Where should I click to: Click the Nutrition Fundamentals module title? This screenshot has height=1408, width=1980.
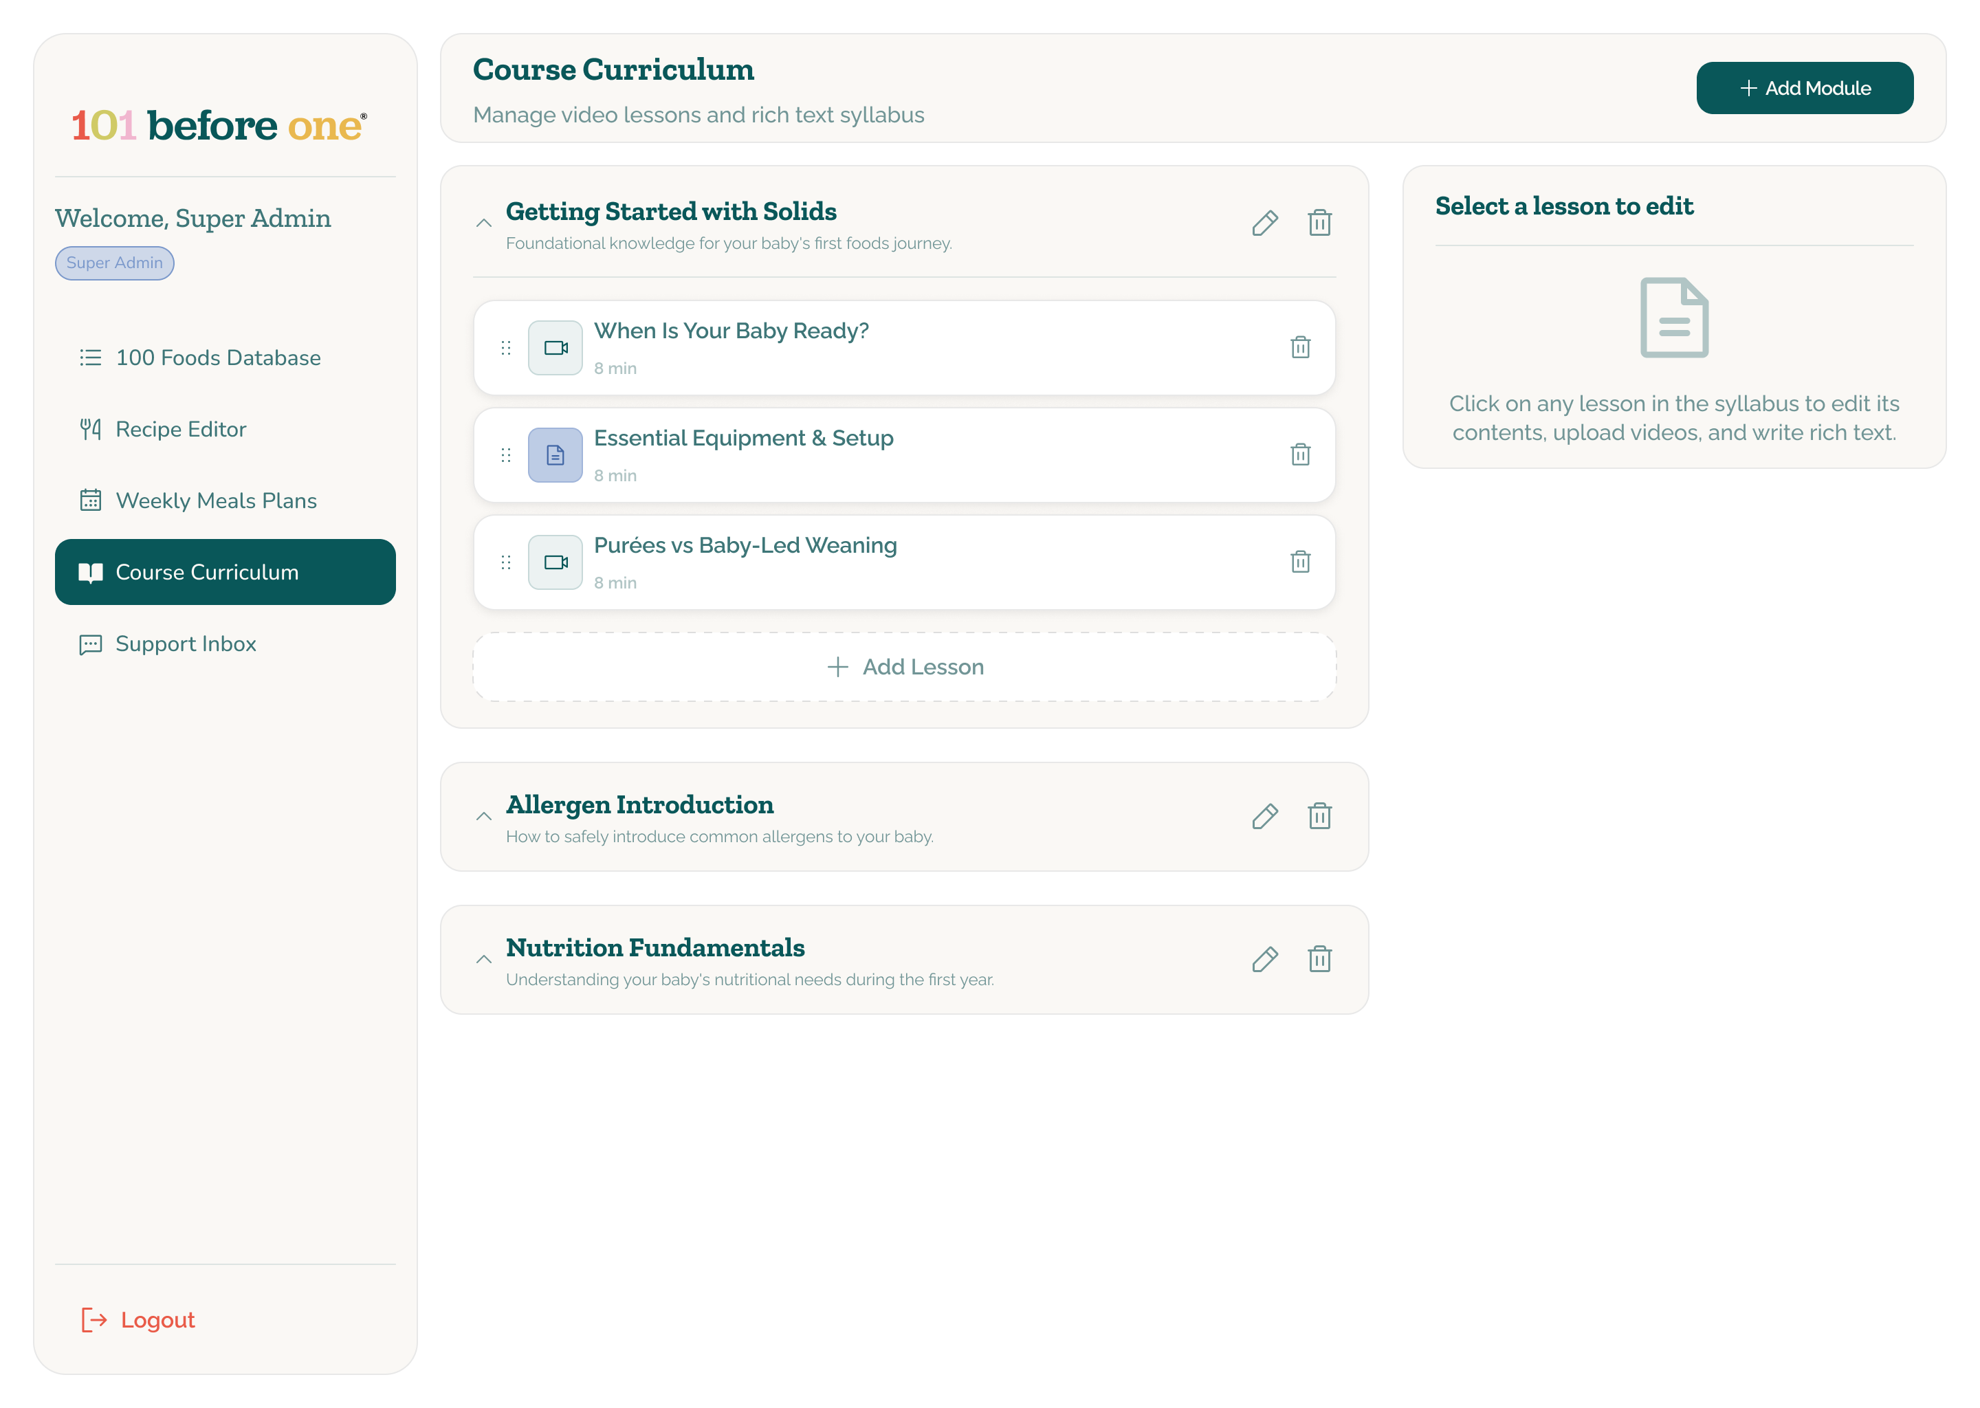655,947
